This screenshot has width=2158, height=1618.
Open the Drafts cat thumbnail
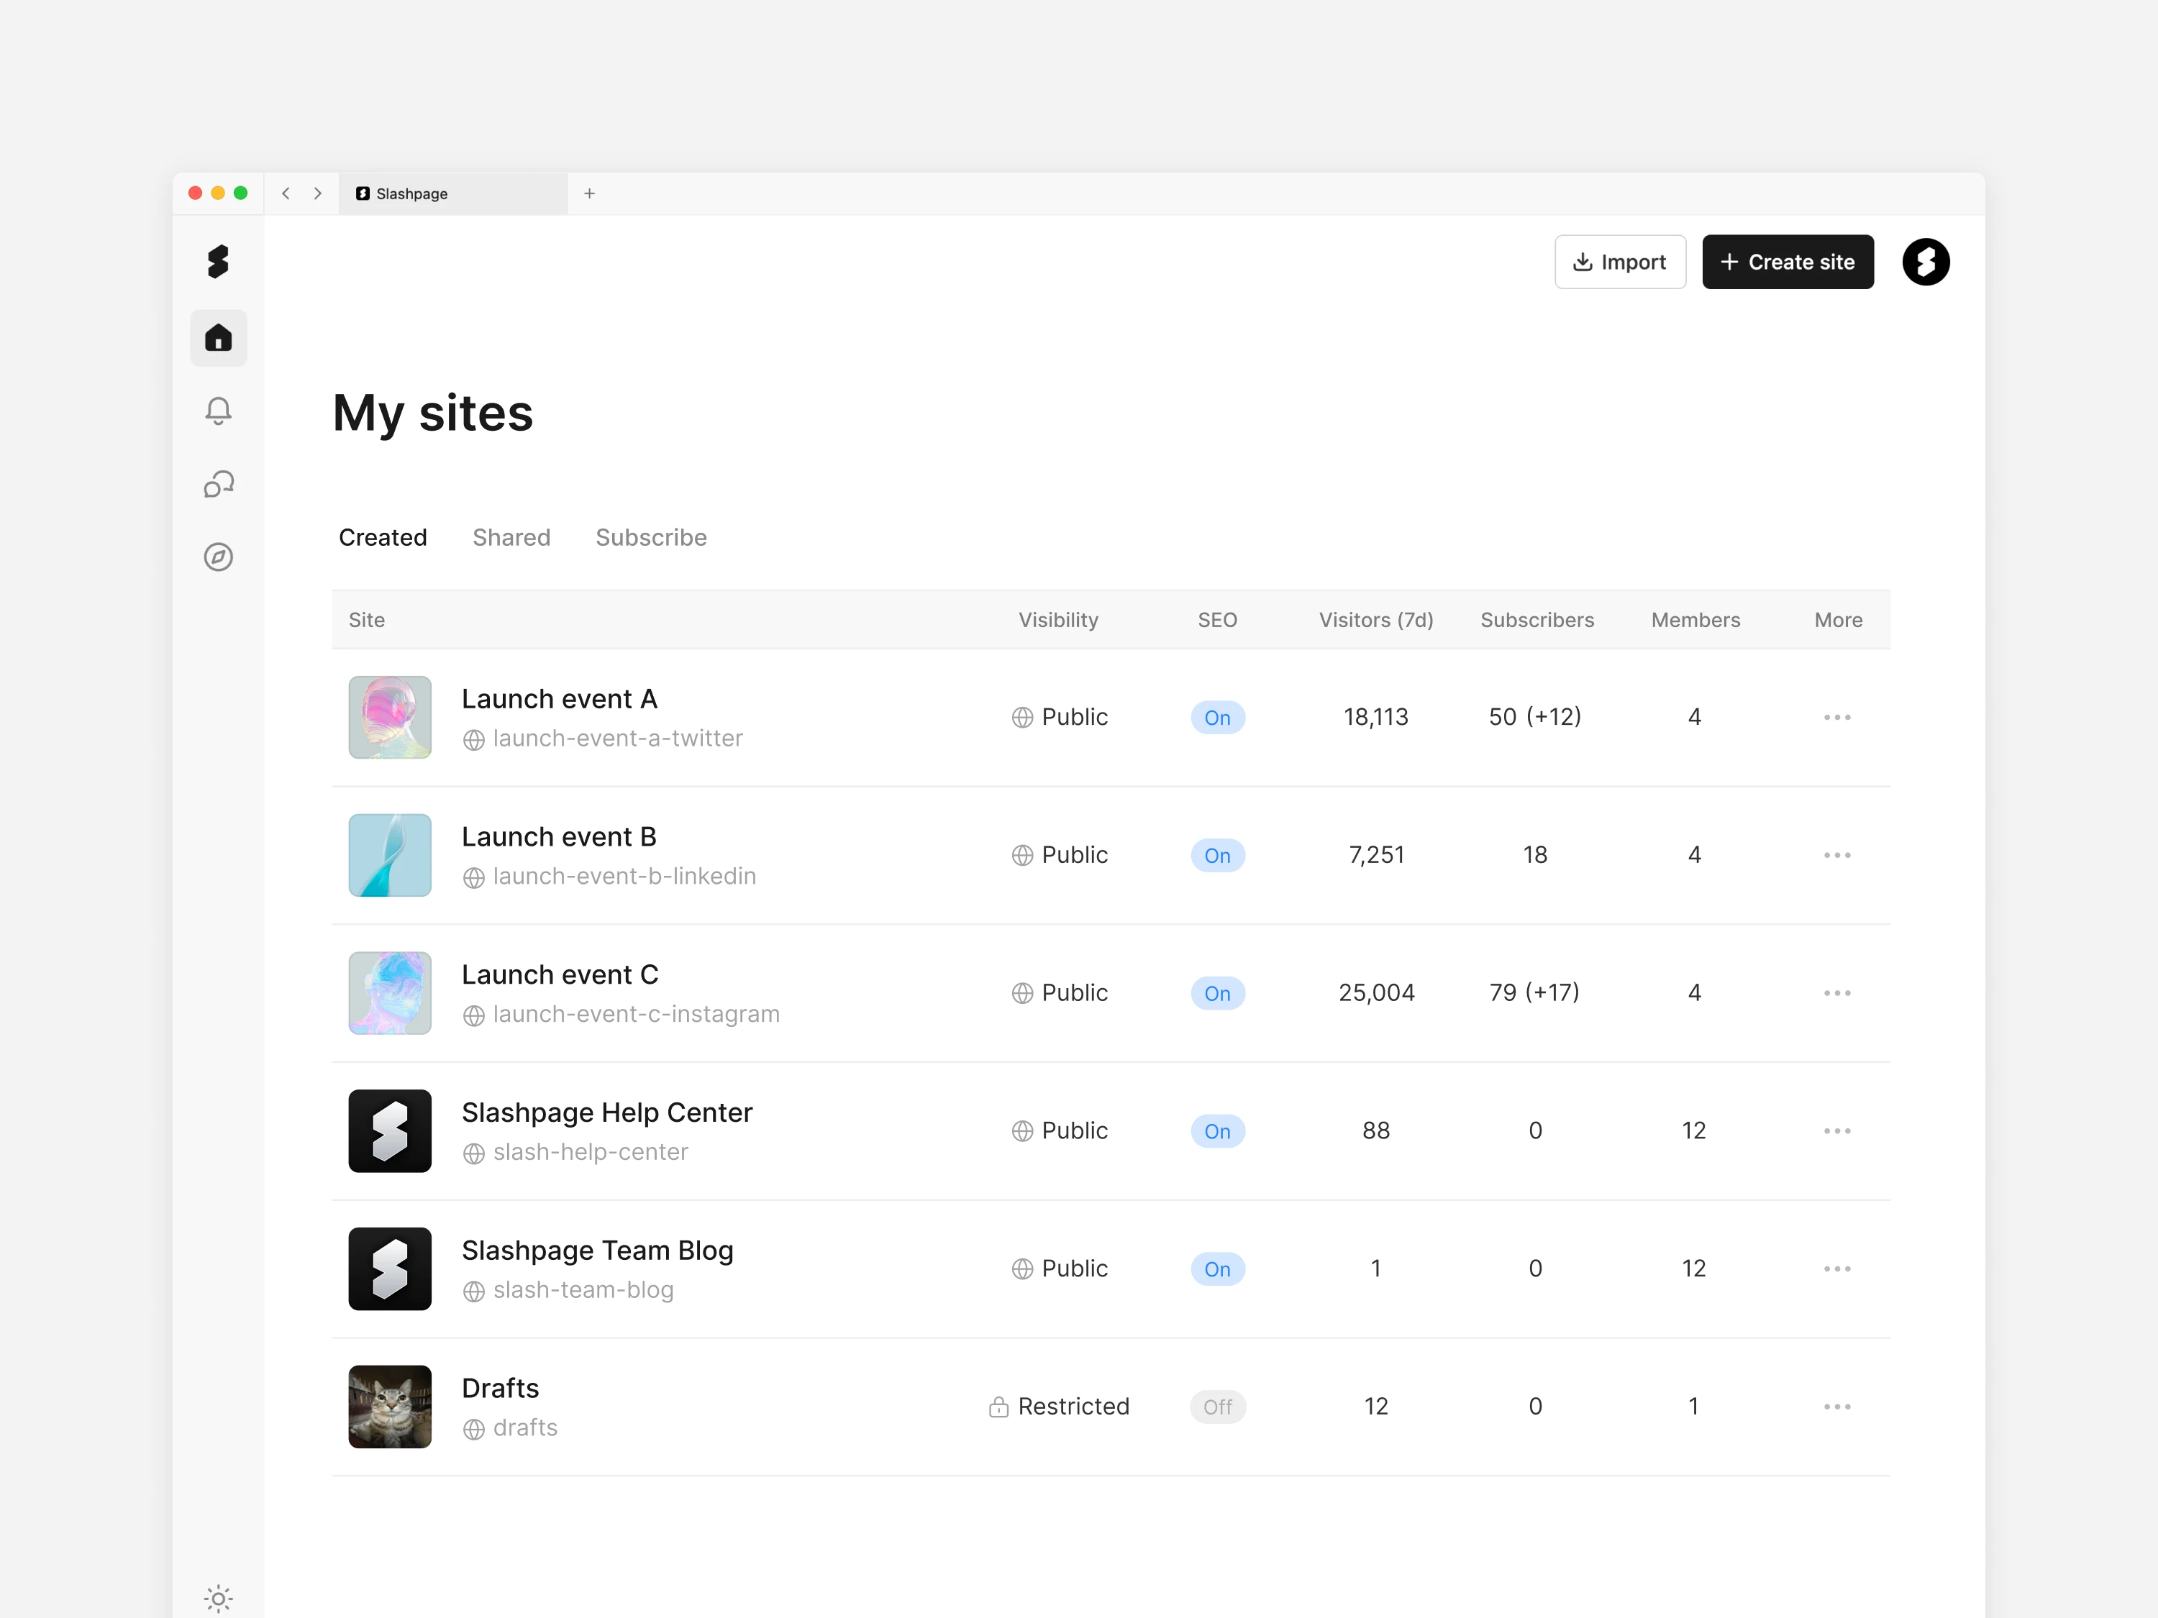click(390, 1407)
